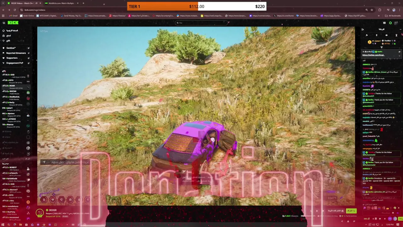Collapse the pinned BotRix message

[x=399, y=56]
